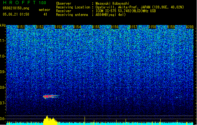Click the Receiver field label
The width and height of the screenshot is (197, 125).
pos(64,11)
